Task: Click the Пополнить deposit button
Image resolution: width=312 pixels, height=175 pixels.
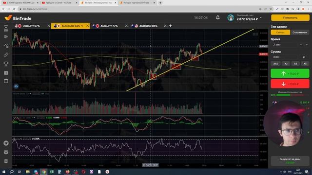Action: point(290,17)
